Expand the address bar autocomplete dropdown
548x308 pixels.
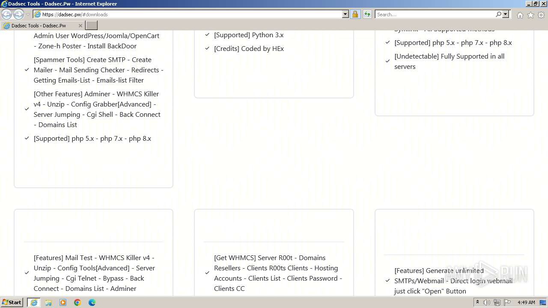pos(345,15)
